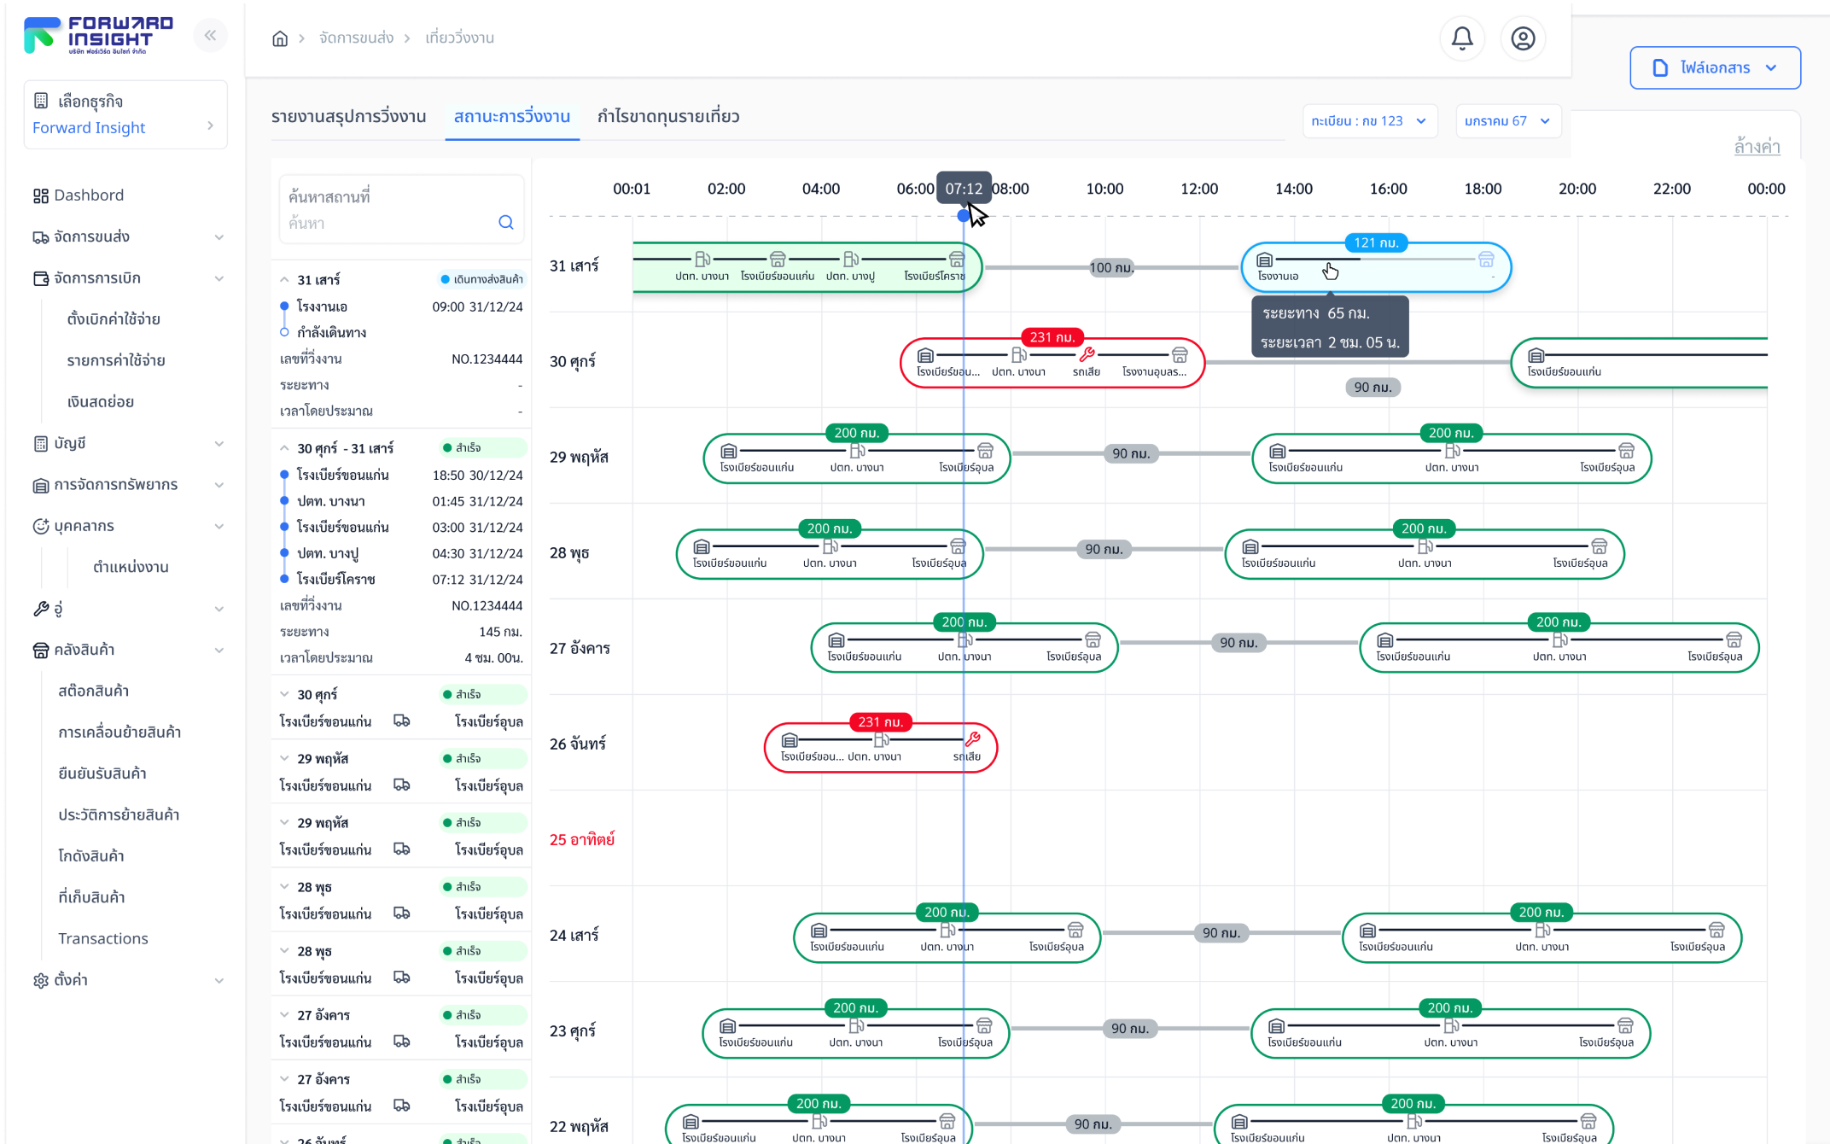Open สต๊อกสินค้า in sidebar
Viewport: 1830px width, 1144px height.
93,692
